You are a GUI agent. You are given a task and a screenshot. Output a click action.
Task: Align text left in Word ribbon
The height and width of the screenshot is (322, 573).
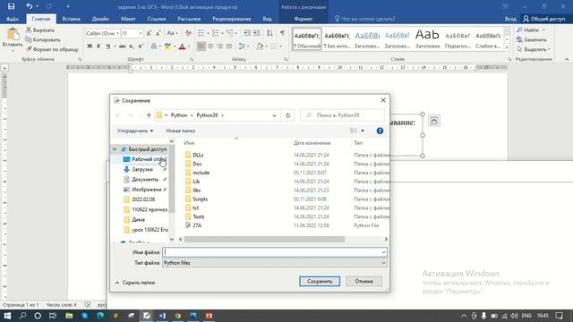coord(201,46)
